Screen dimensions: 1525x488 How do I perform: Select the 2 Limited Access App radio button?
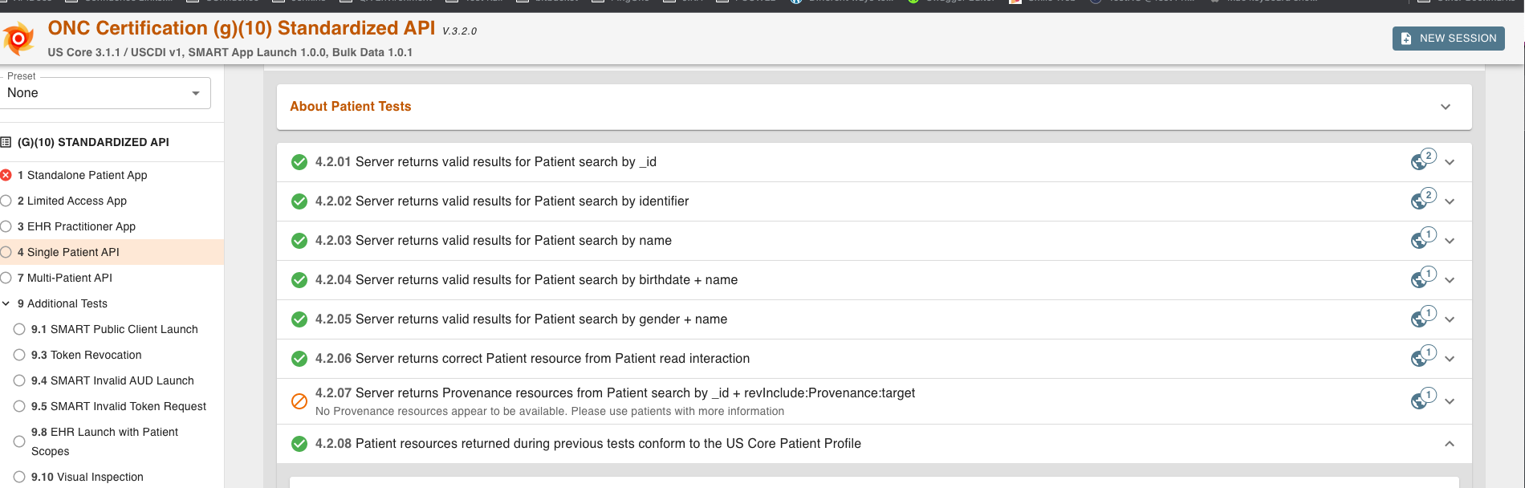pos(7,201)
